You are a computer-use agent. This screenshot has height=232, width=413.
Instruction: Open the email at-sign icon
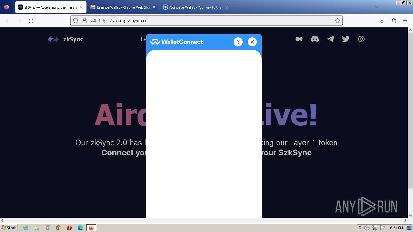click(361, 39)
